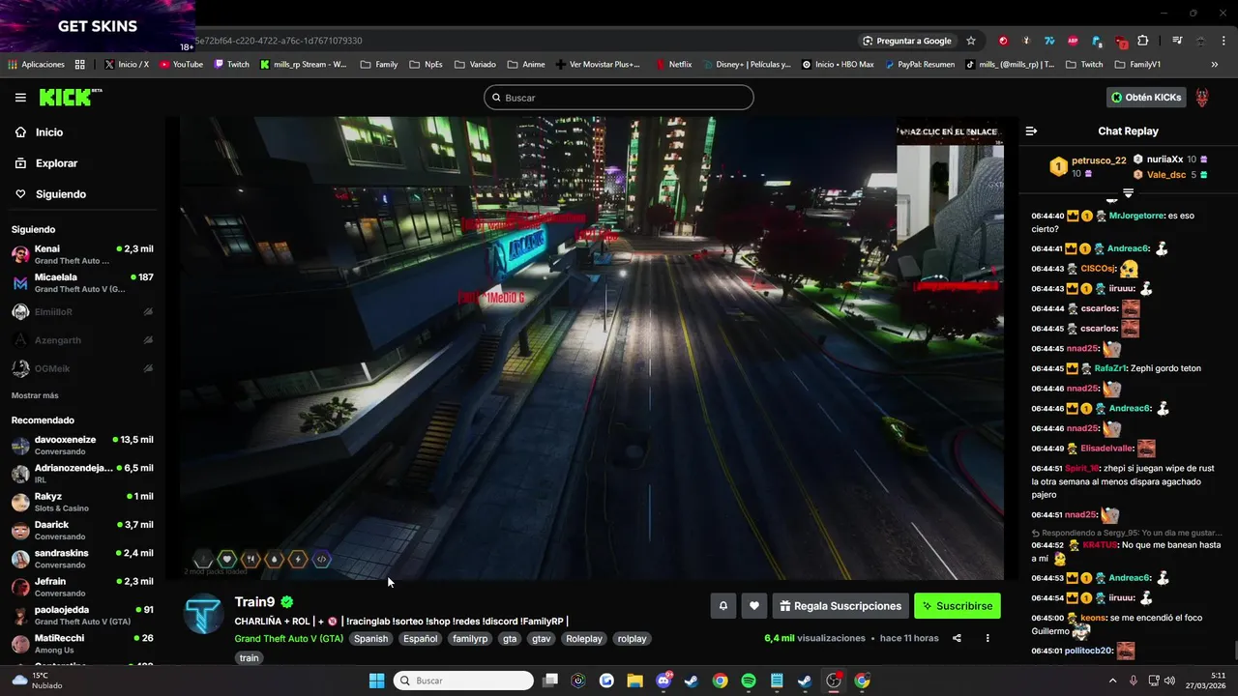This screenshot has width=1238, height=696.
Task: Open Rakyz Slots & Casino channel
Action: click(x=82, y=502)
